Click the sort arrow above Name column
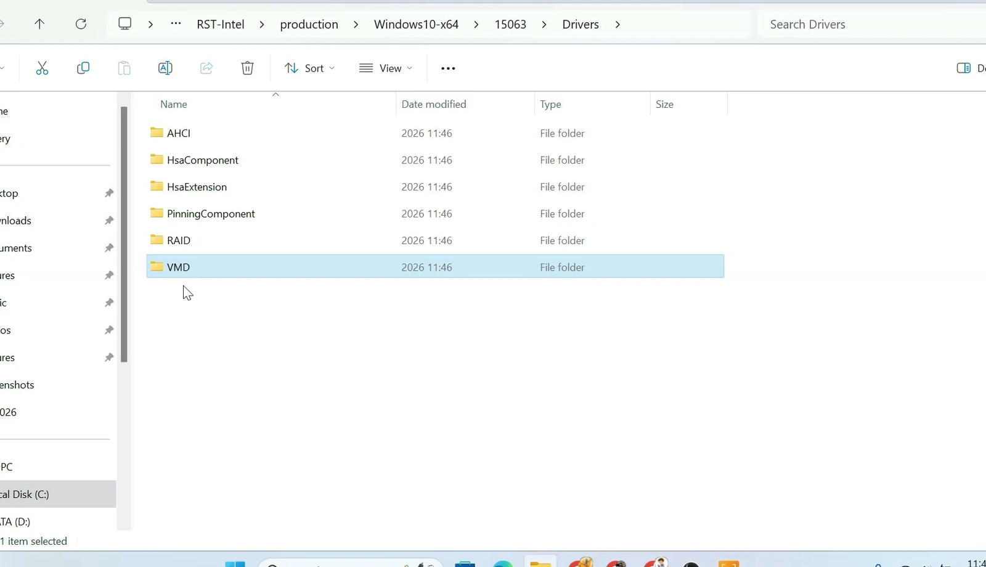This screenshot has height=567, width=986. click(x=275, y=94)
